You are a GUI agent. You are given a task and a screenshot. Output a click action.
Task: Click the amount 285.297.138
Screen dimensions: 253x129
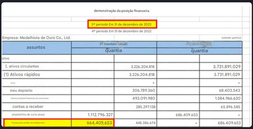[x=144, y=107]
